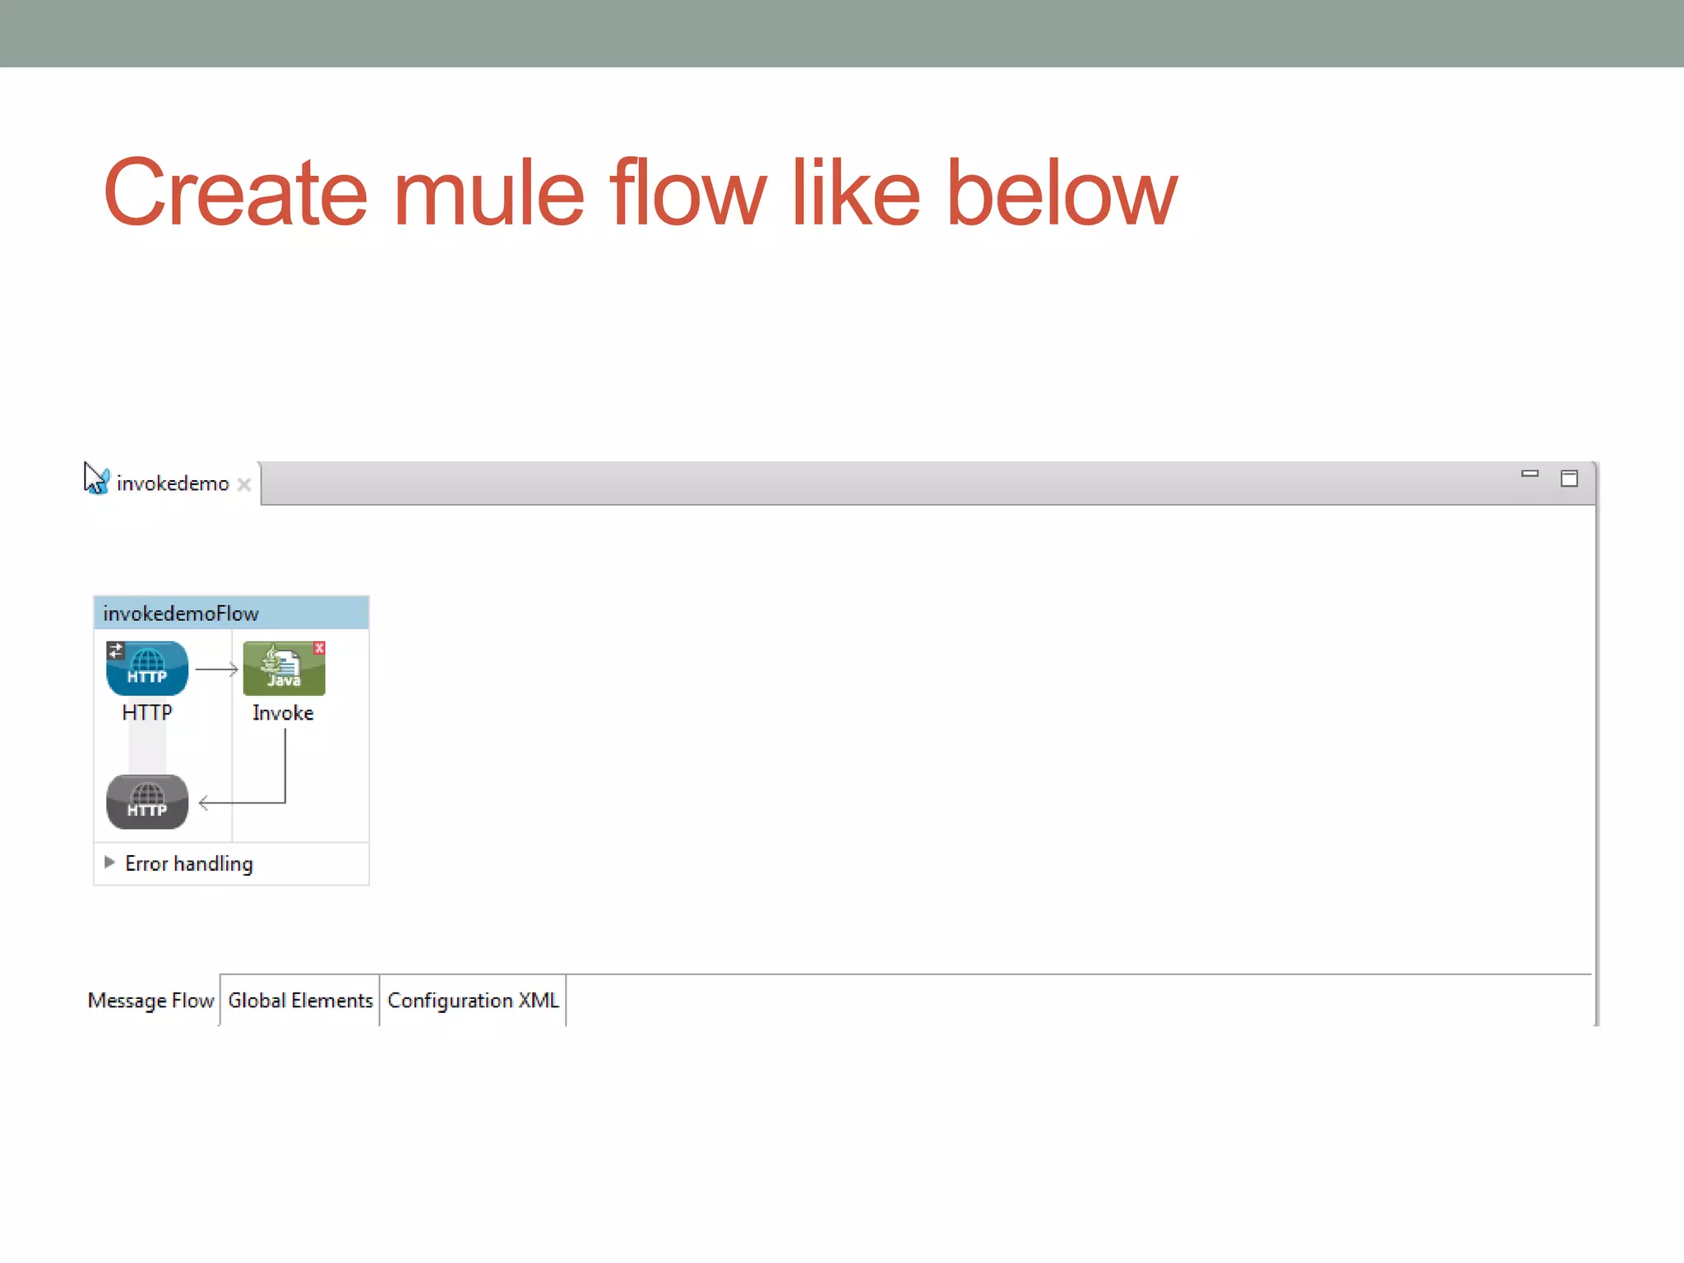Click the exchange-pattern badge on HTTP icon
This screenshot has width=1684, height=1263.
click(115, 651)
